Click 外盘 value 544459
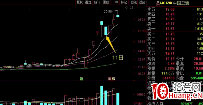The height and width of the screenshot is (105, 203). [x=168, y=78]
